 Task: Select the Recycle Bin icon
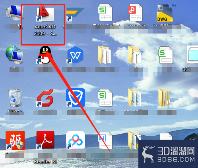(15, 98)
